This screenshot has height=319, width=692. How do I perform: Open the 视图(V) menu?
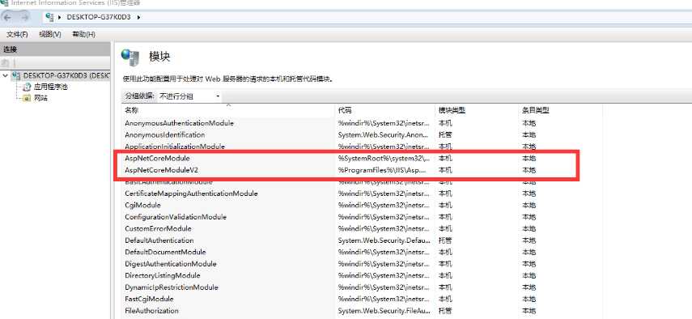(x=50, y=35)
